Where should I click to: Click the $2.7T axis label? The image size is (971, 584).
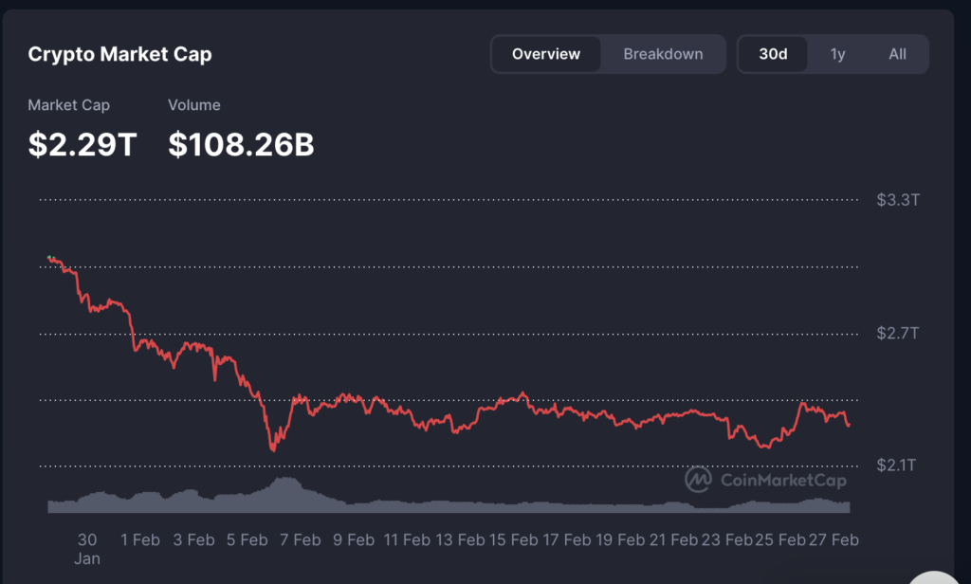(x=897, y=333)
